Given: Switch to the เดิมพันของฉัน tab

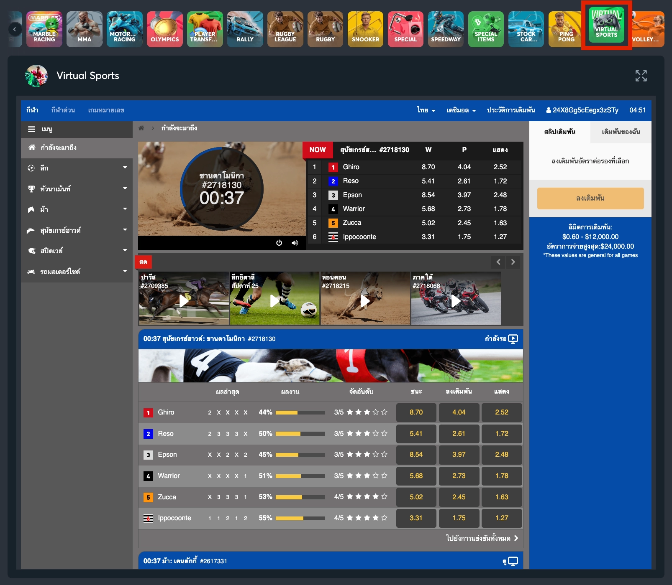Looking at the screenshot, I should tap(621, 132).
